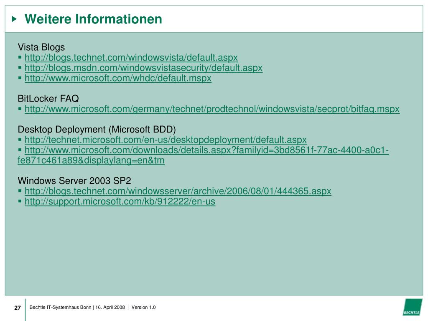The height and width of the screenshot is (321, 428).
Task: Click the slide number 27
Action: [x=18, y=308]
